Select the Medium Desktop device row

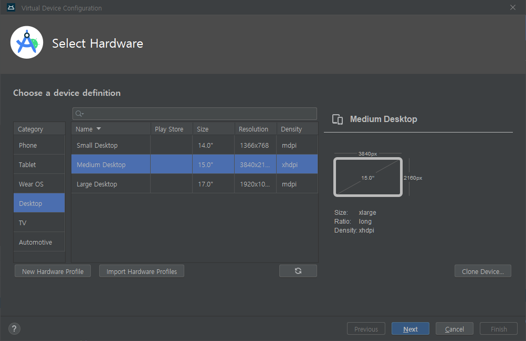tap(195, 164)
